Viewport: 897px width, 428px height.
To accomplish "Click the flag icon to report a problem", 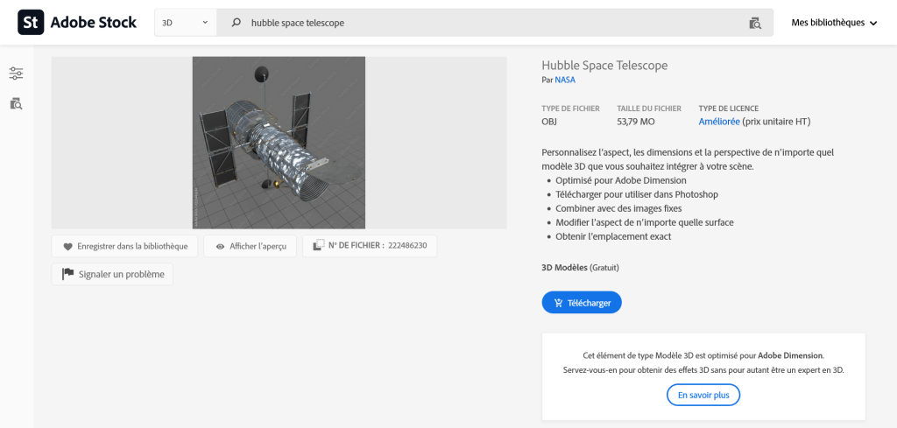I will point(67,274).
